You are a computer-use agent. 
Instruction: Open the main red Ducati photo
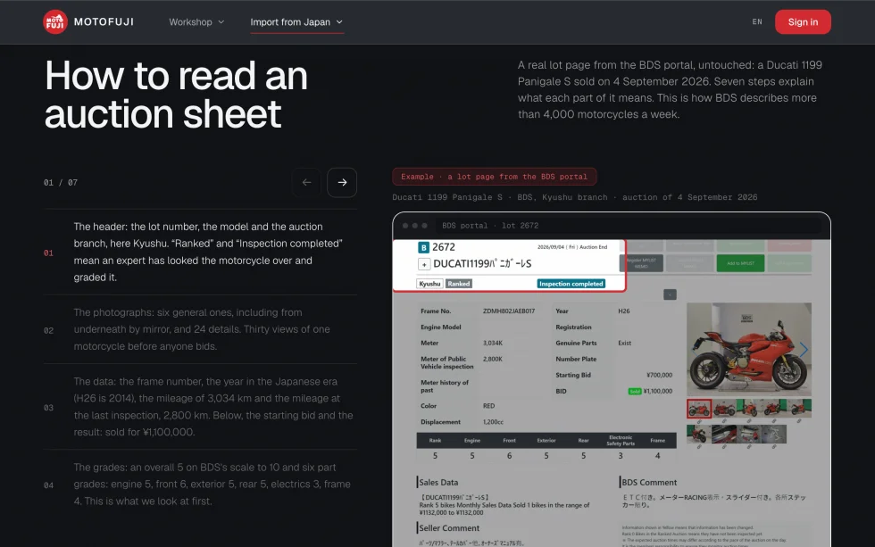pos(748,349)
